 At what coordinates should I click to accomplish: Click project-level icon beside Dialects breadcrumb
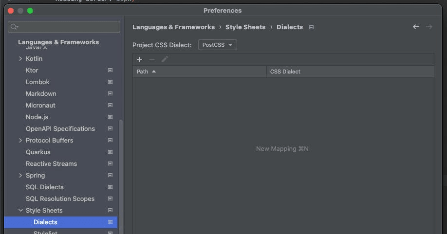(x=311, y=27)
